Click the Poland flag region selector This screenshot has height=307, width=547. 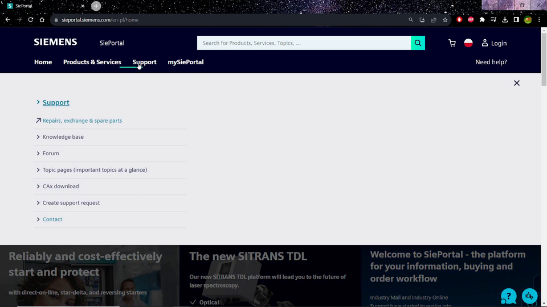pyautogui.click(x=468, y=43)
